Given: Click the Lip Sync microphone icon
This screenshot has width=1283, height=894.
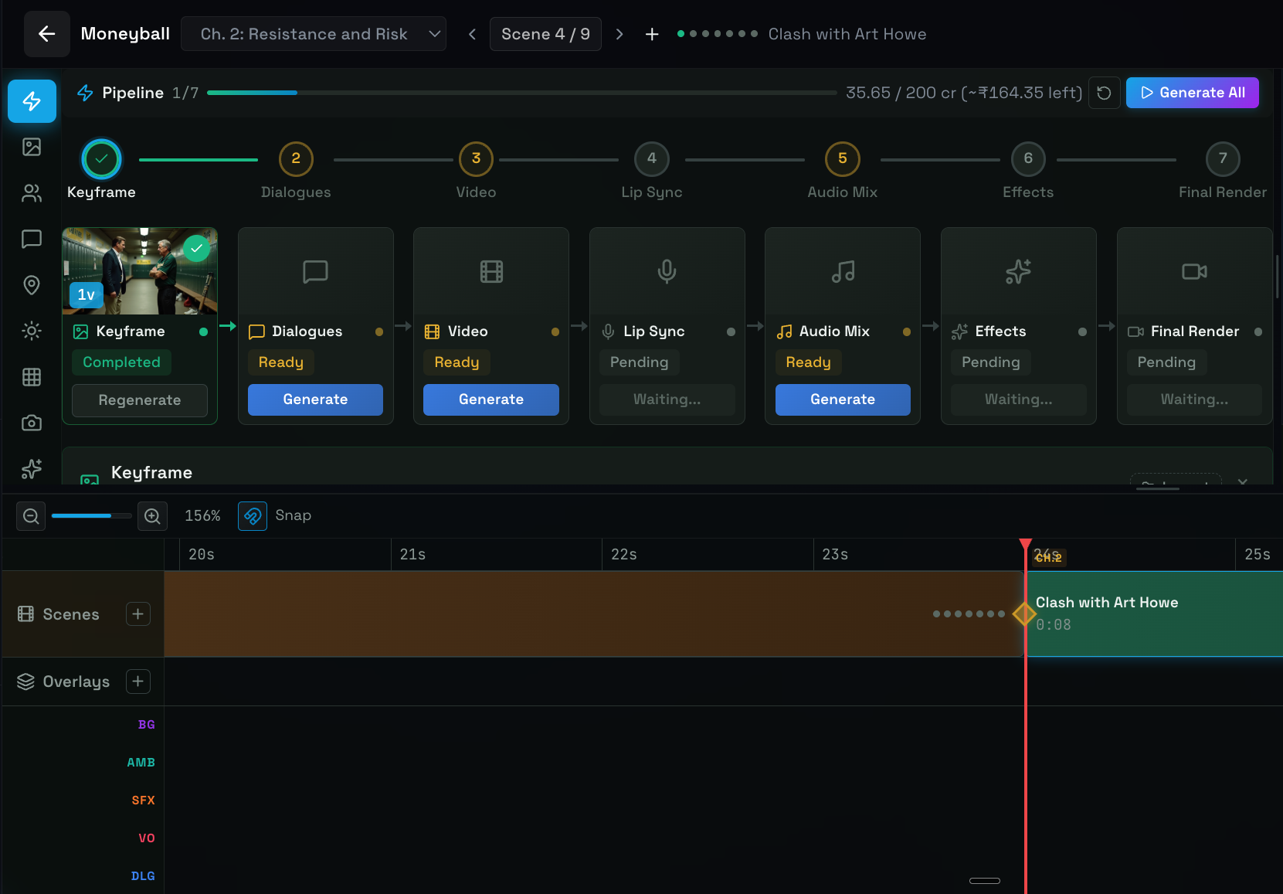Looking at the screenshot, I should click(667, 272).
